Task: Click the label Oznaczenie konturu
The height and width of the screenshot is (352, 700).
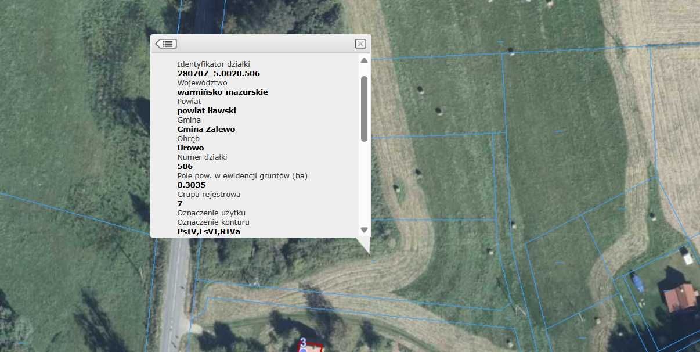Action: 214,222
